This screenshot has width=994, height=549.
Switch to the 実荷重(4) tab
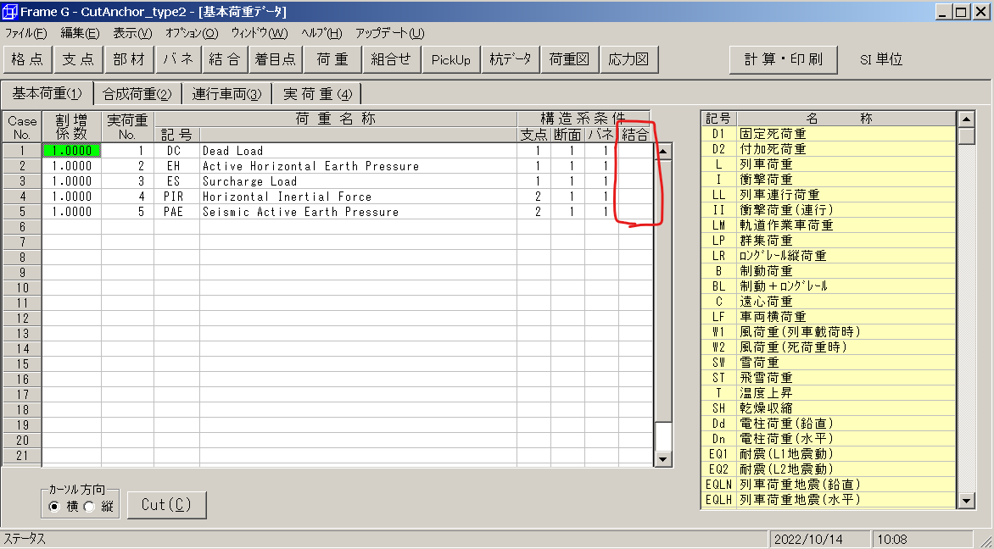coord(317,94)
